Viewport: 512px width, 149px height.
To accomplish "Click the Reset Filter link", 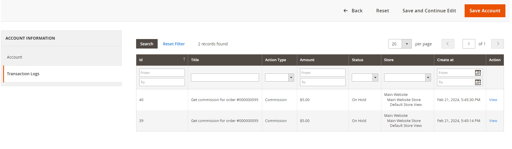I will point(174,44).
